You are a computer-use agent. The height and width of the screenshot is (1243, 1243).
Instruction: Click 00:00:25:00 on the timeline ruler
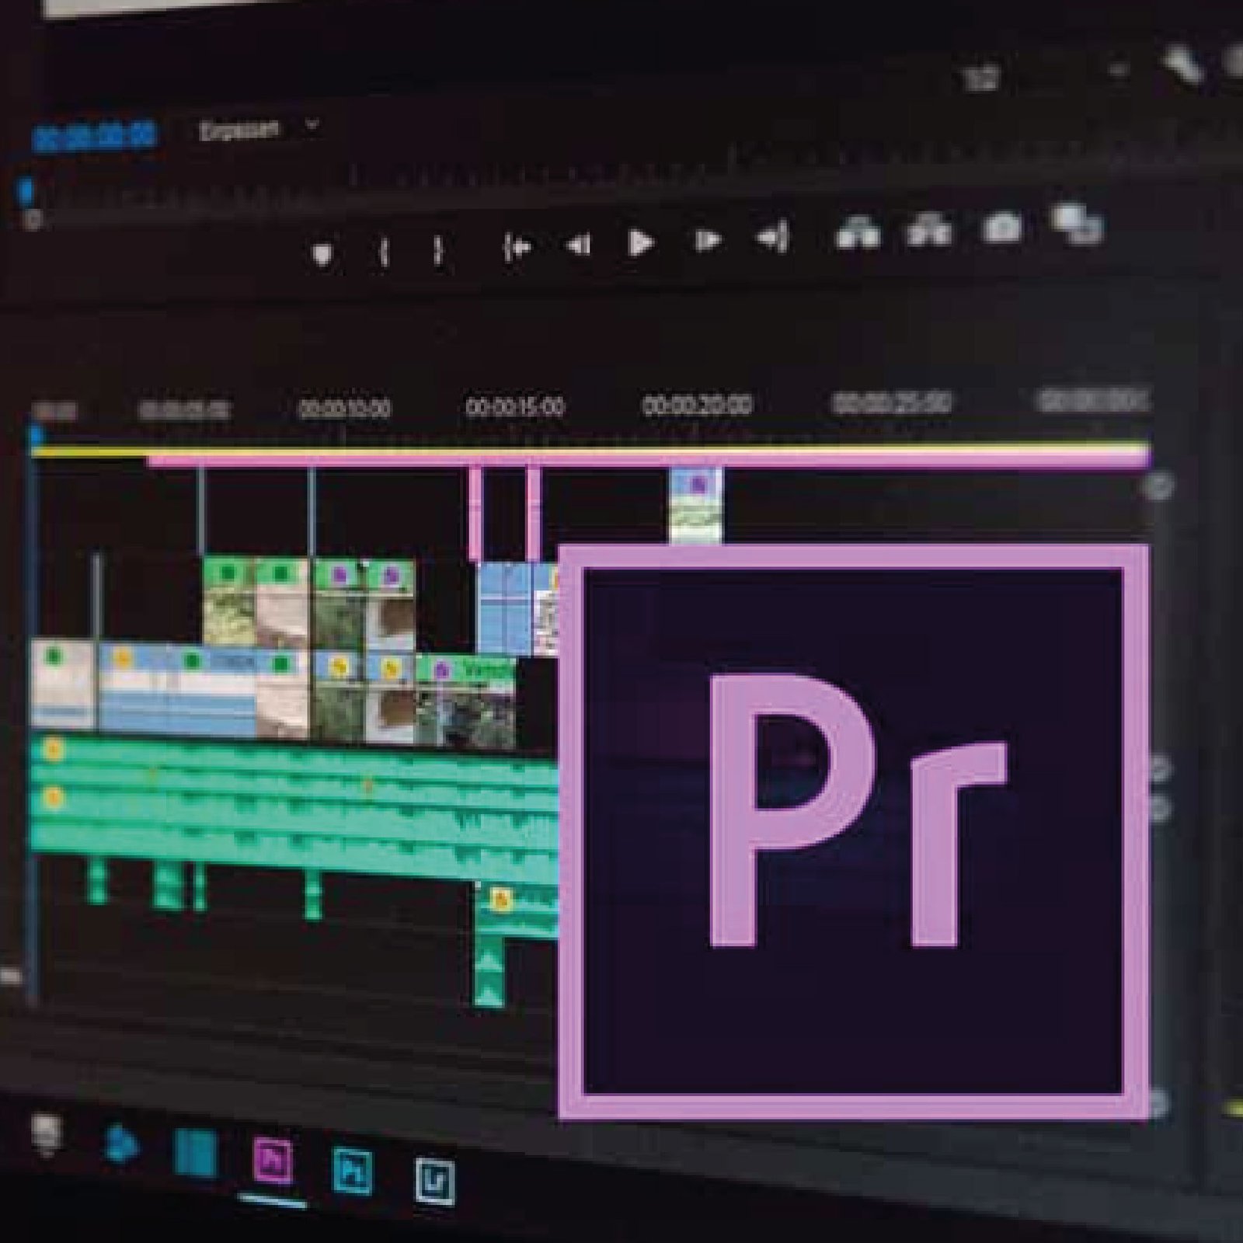click(x=891, y=403)
